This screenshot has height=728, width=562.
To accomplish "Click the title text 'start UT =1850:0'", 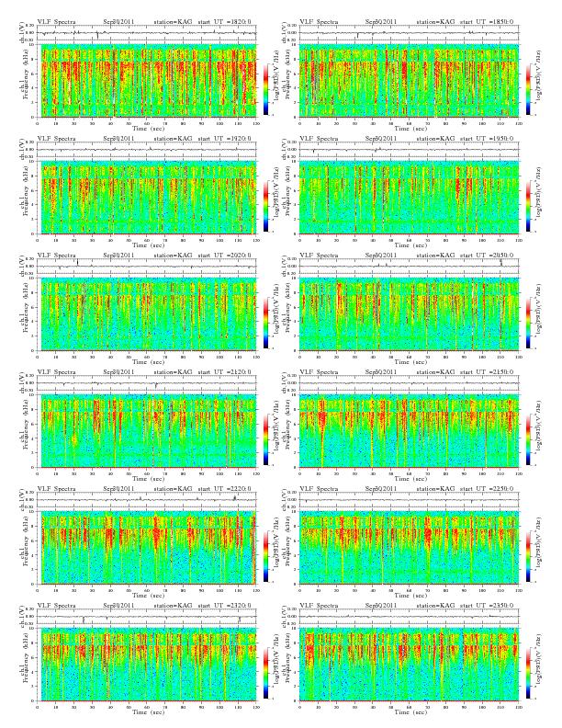I will (487, 22).
